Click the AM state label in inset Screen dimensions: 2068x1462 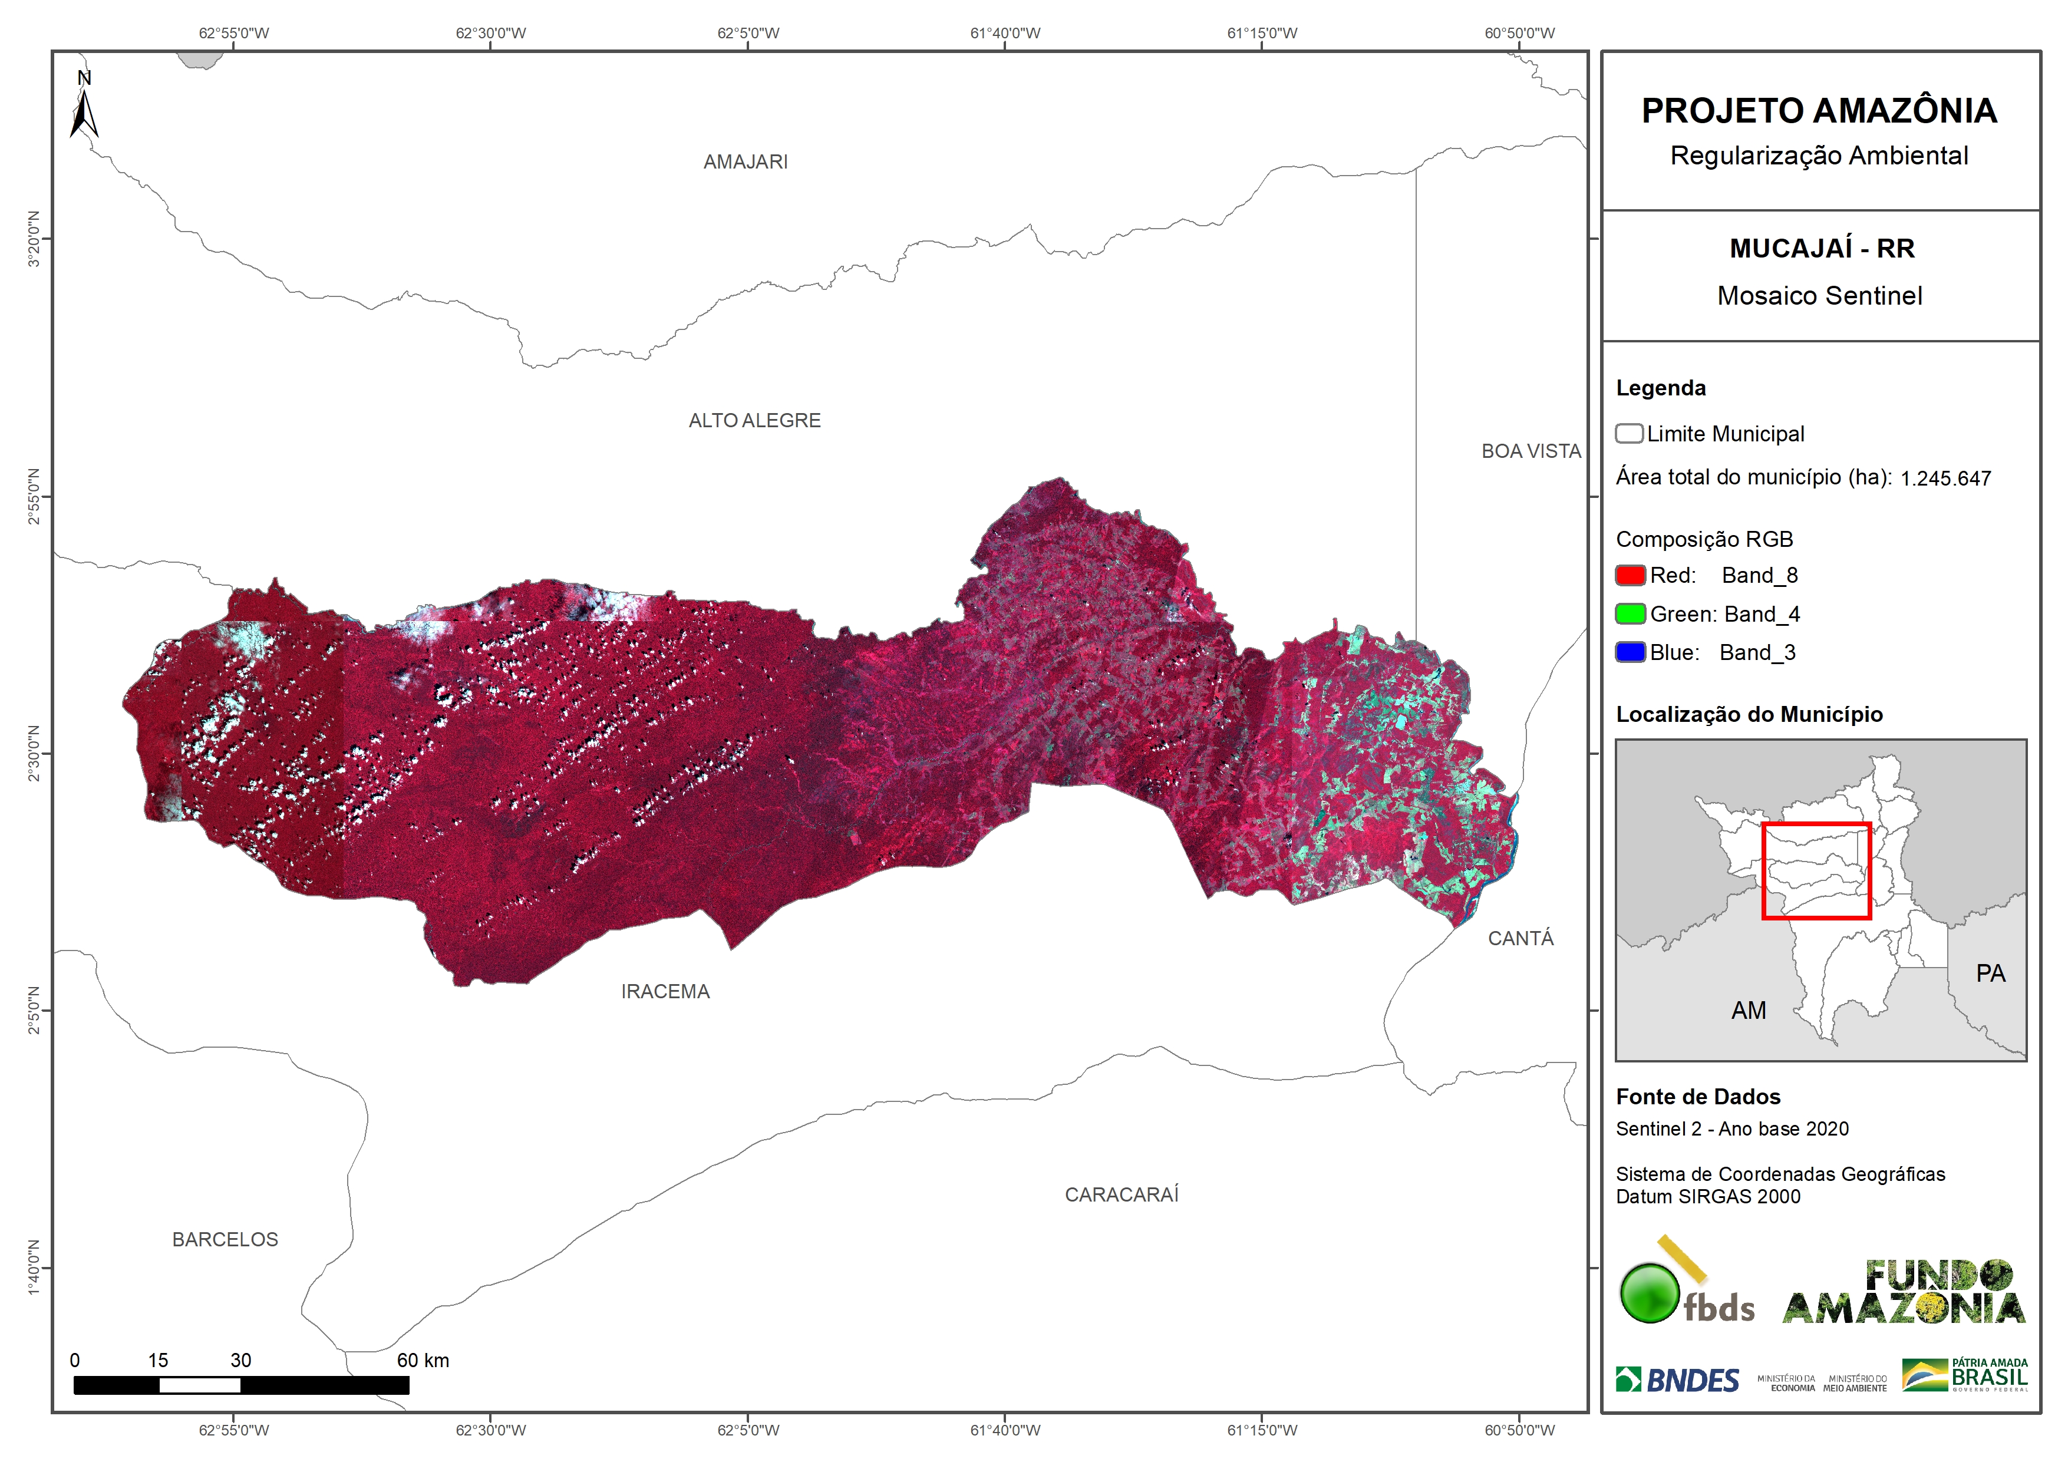click(1748, 1011)
